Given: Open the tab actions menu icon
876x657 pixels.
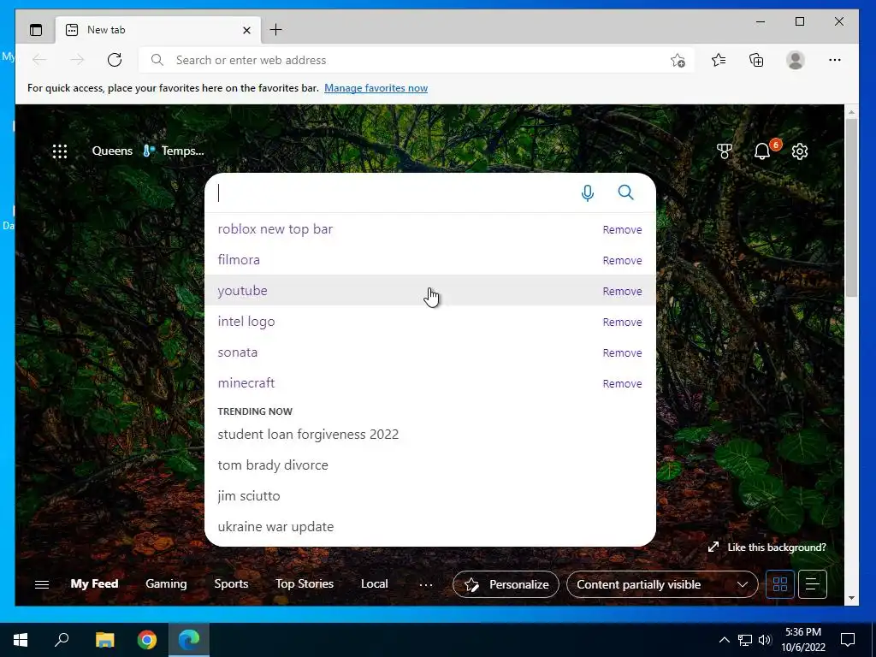Looking at the screenshot, I should point(36,30).
